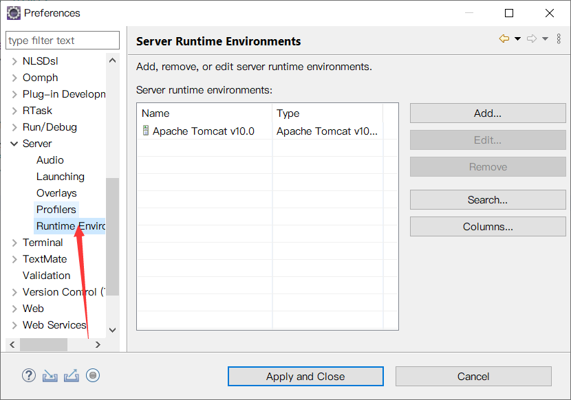Open the three-dot view menu icon
This screenshot has height=400, width=571.
[559, 39]
